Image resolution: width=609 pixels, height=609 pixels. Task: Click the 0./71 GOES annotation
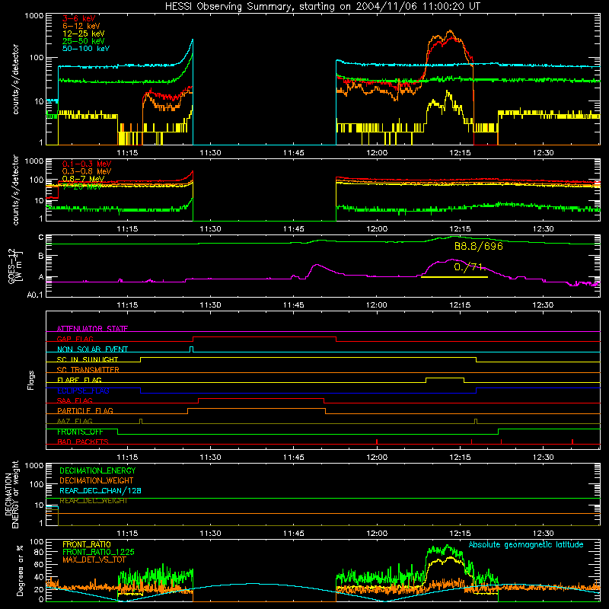(x=468, y=267)
